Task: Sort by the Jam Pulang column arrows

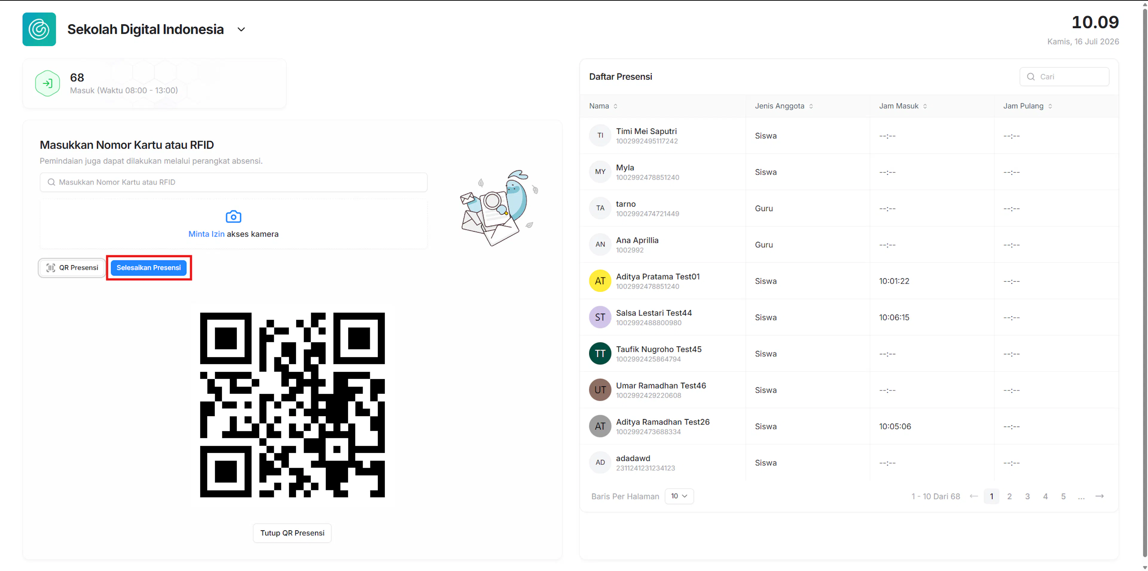Action: [x=1051, y=106]
